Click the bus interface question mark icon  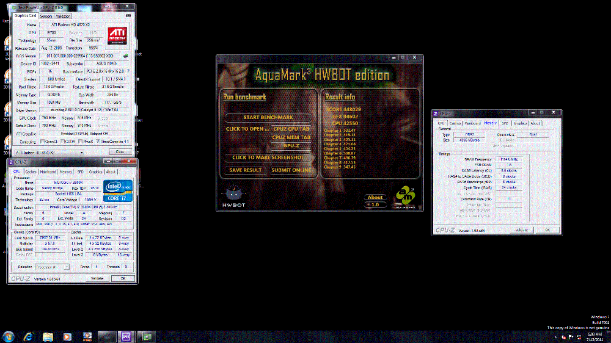(x=128, y=71)
